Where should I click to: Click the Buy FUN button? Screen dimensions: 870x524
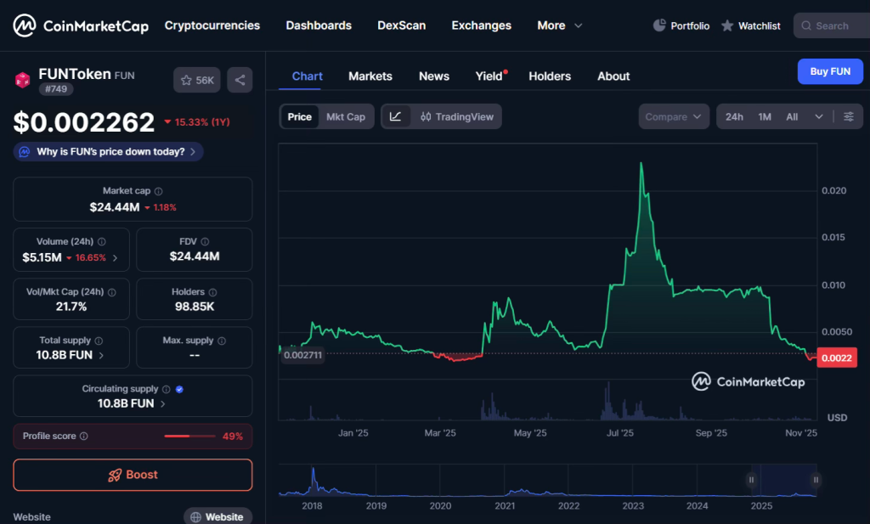pyautogui.click(x=830, y=71)
